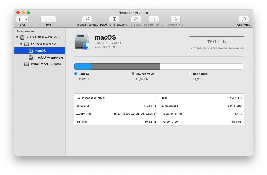Click the gray Другие тома bar segment
The image size is (267, 175).
(x=126, y=66)
